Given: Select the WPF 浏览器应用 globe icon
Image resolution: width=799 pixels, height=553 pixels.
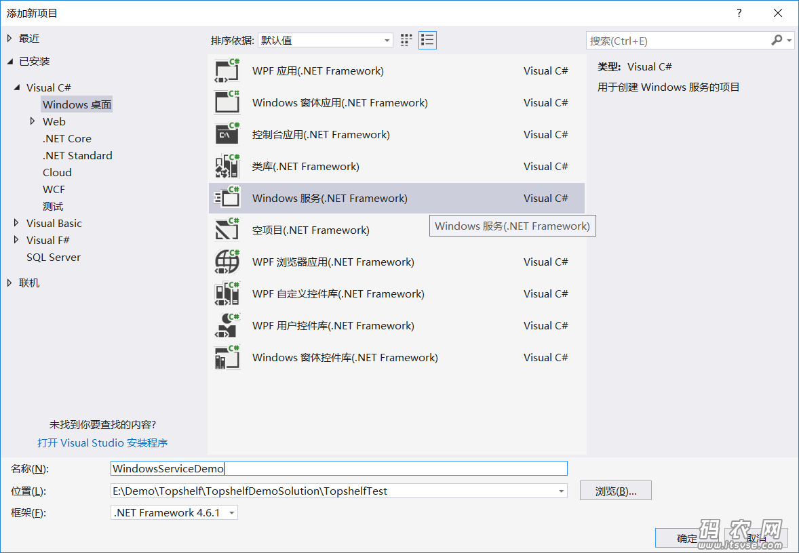Looking at the screenshot, I should click(227, 262).
